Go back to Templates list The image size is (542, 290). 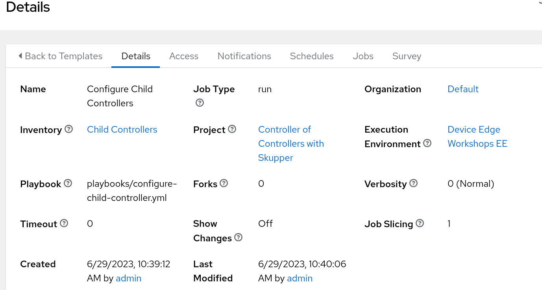point(60,56)
